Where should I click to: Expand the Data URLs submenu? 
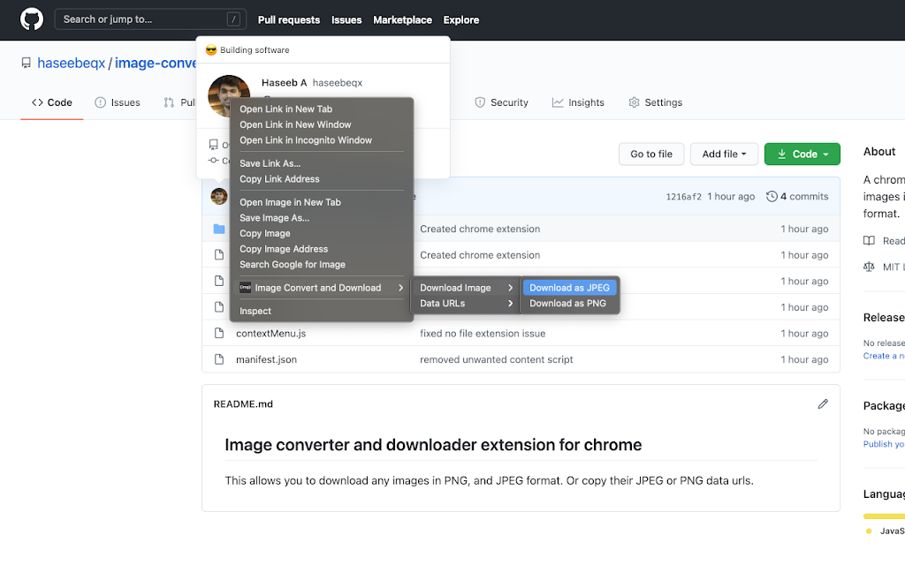point(466,304)
